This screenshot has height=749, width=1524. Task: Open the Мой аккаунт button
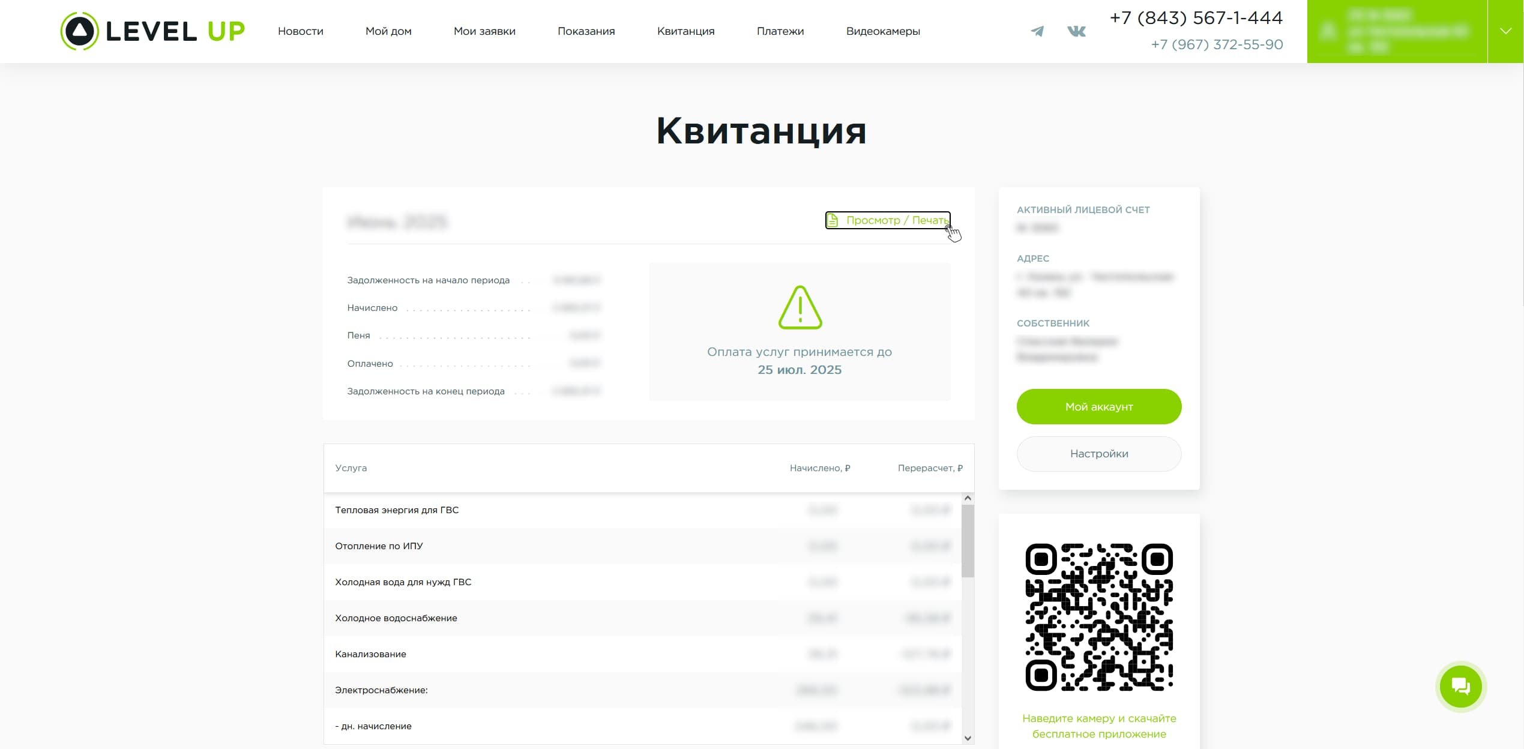[1099, 406]
